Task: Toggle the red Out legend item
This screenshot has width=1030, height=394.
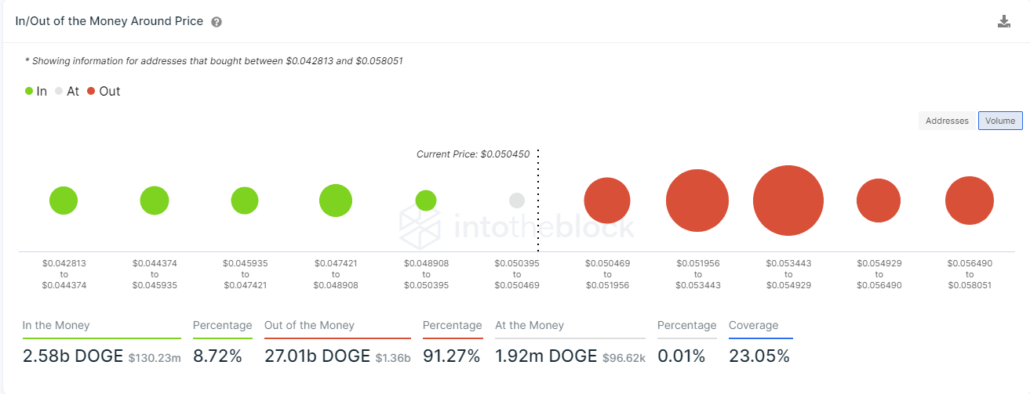Action: [x=104, y=91]
